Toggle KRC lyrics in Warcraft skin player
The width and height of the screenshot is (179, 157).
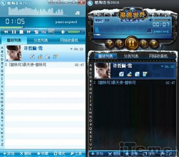99,20
